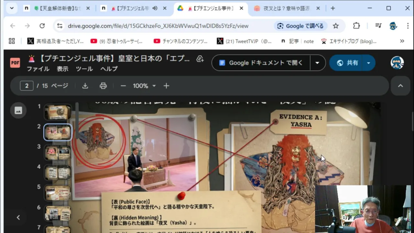
Task: Open the ヘルプ menu
Action: tap(109, 69)
